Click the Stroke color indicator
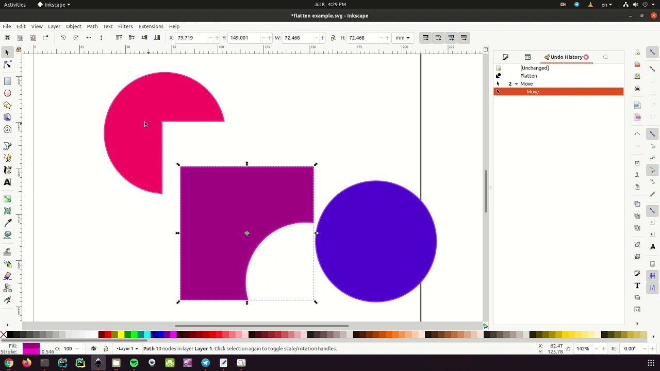 (31, 351)
